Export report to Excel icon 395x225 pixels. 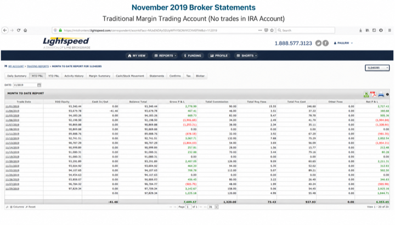tap(366, 94)
